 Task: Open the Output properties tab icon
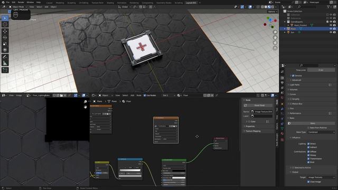pos(282,83)
